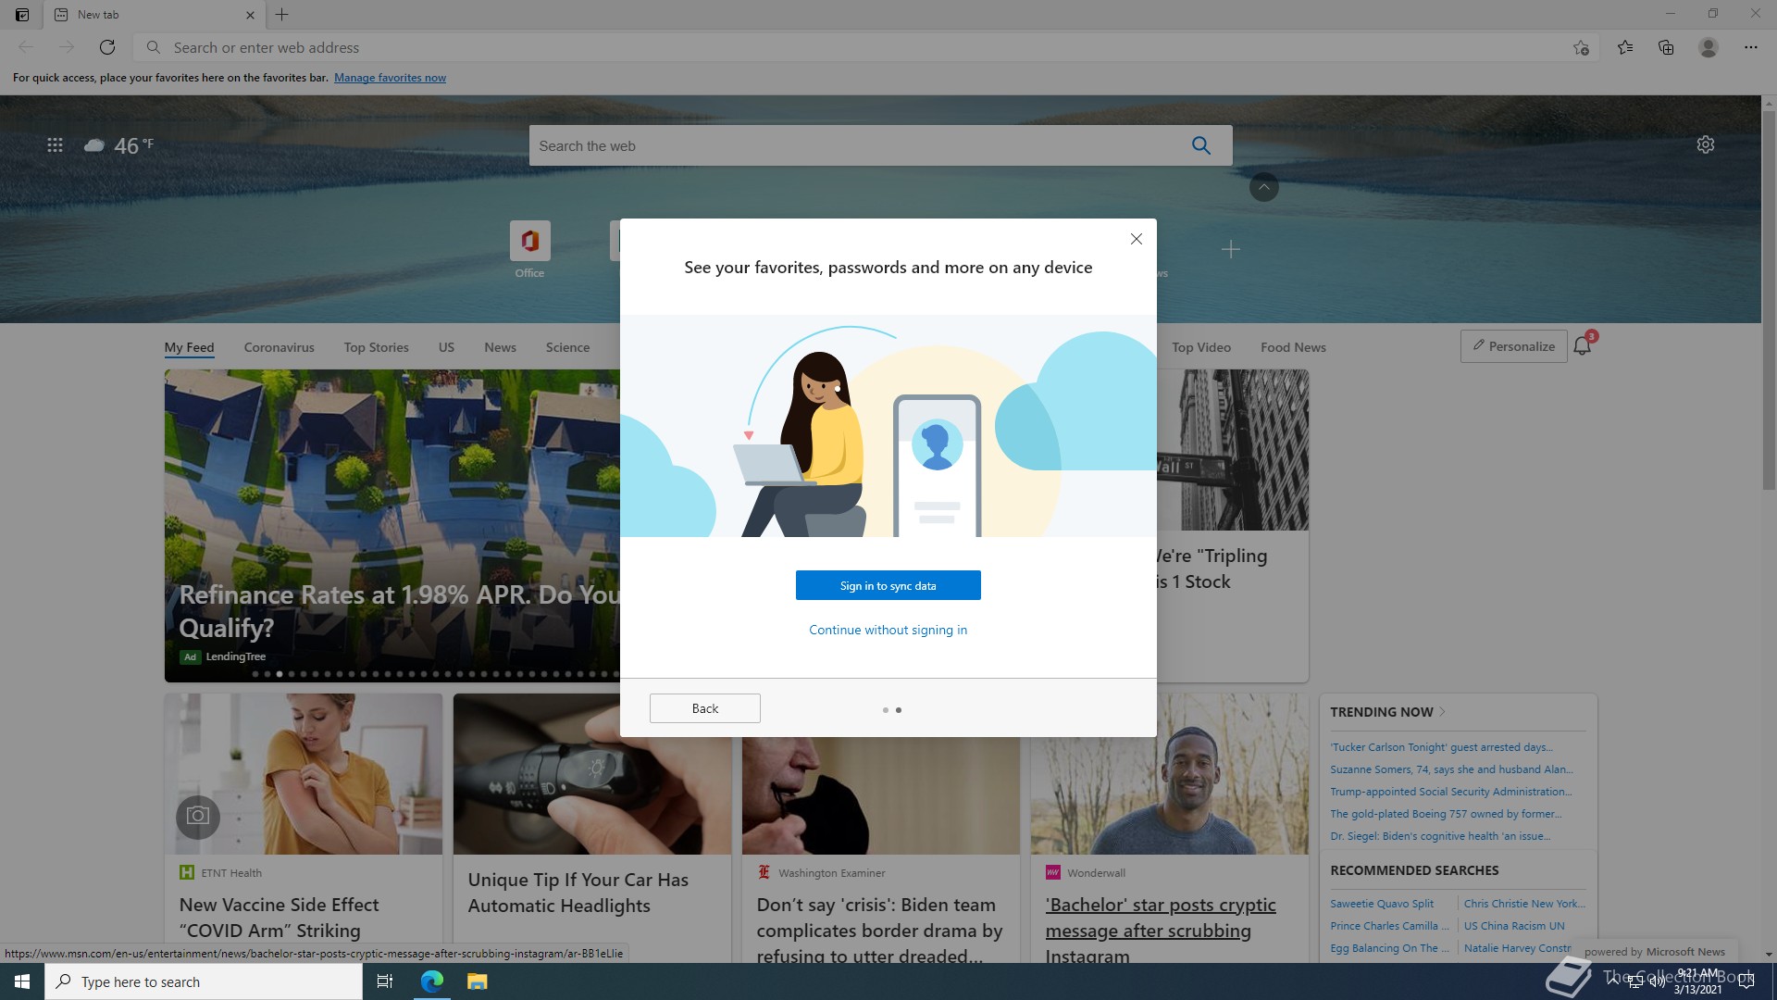Open Dr. Siegel Biden cognitive health link
This screenshot has height=1000, width=1777.
(1439, 836)
